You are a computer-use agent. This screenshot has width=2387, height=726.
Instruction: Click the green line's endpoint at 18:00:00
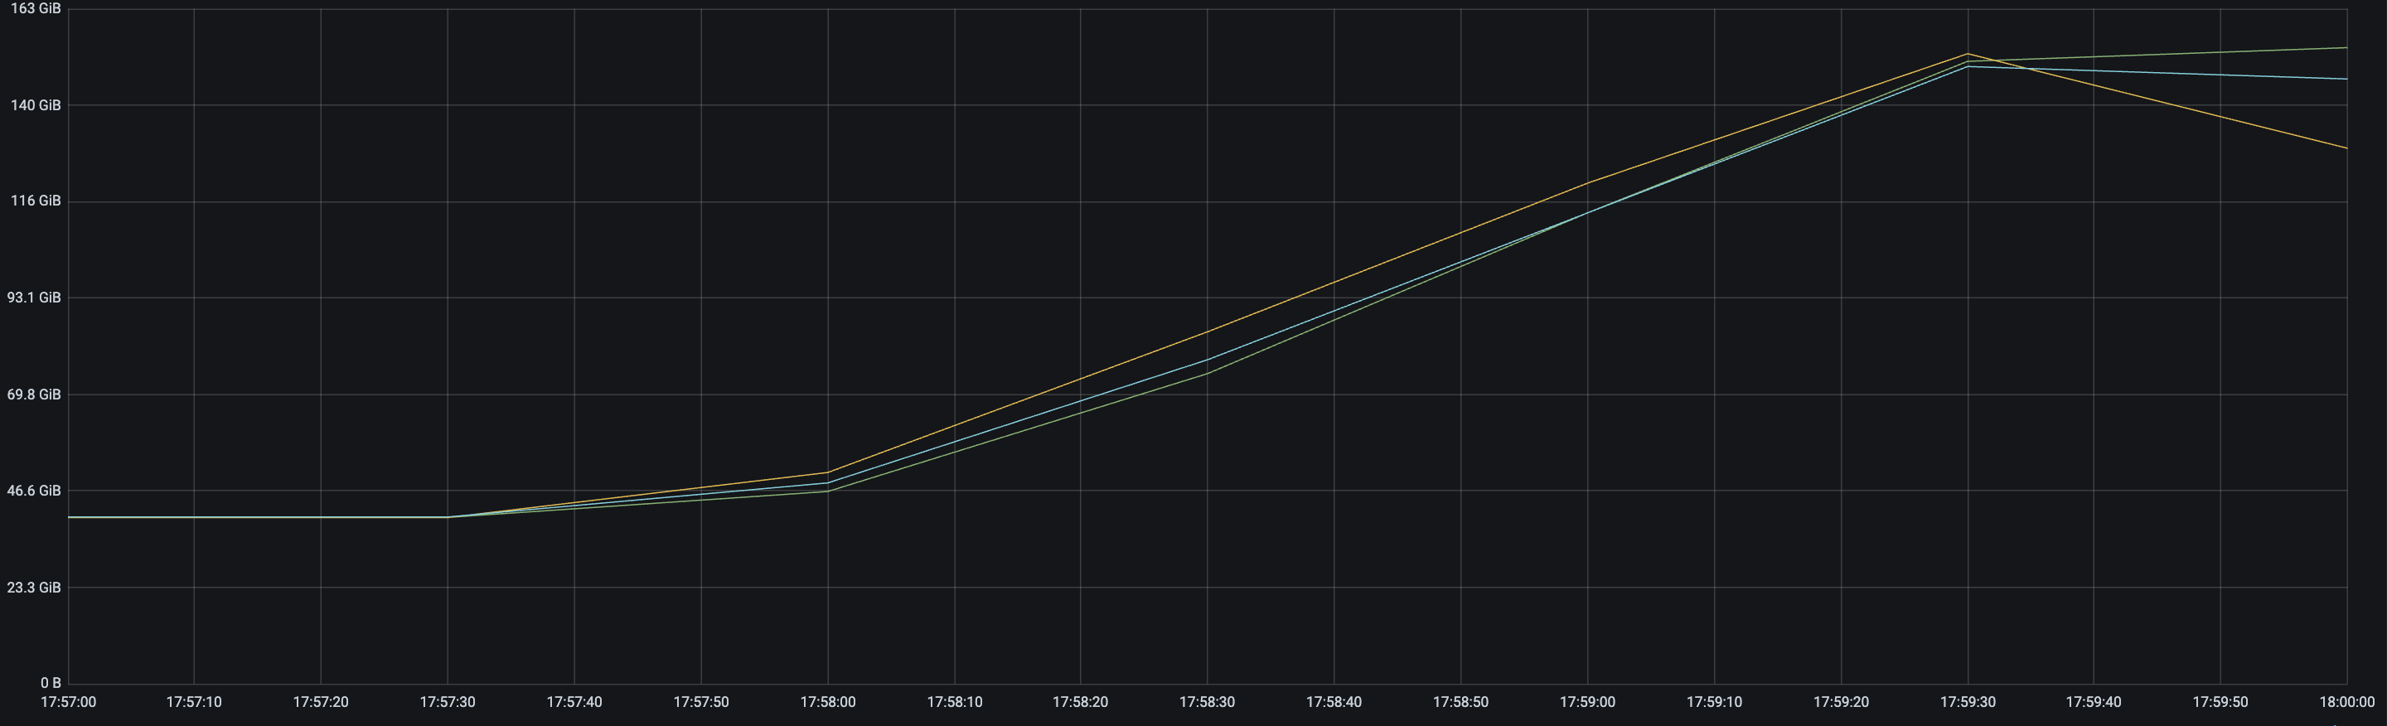tap(2346, 47)
